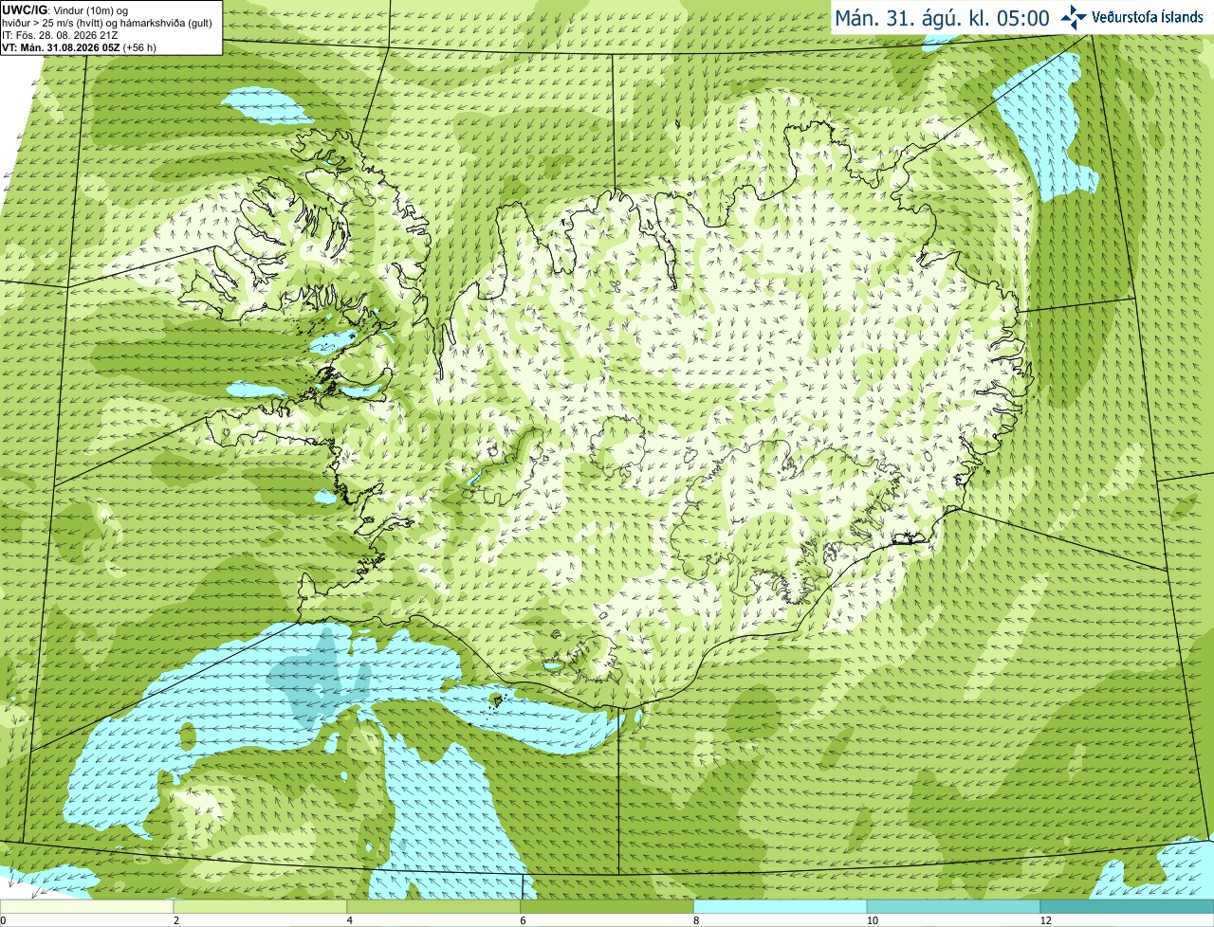This screenshot has width=1214, height=927.
Task: Select the light green 2–4 legend swatch
Action: pos(260,907)
